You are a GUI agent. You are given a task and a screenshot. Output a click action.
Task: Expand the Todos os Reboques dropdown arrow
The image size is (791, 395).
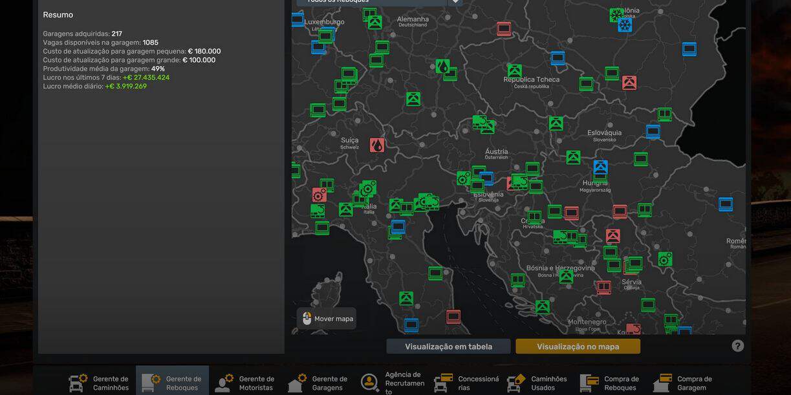[x=455, y=2]
